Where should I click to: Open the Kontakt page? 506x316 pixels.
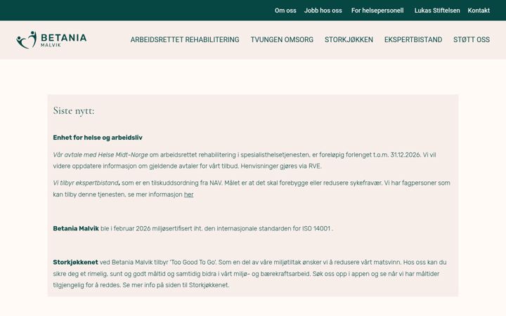click(x=479, y=11)
